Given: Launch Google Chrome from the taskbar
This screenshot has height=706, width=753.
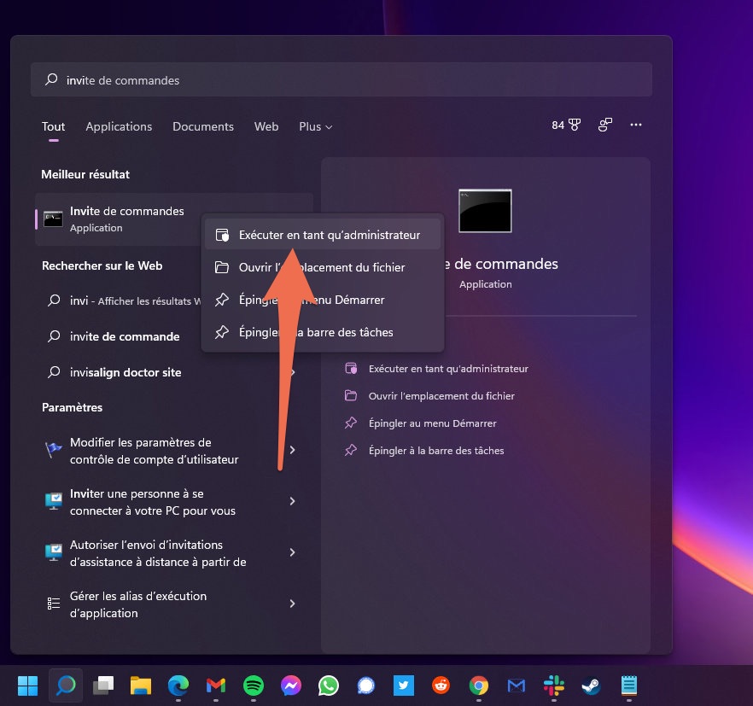Looking at the screenshot, I should click(479, 686).
